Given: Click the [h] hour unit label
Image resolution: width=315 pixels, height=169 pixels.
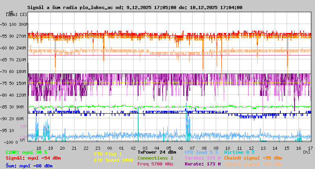Looking at the screenshot, I should (307, 152).
